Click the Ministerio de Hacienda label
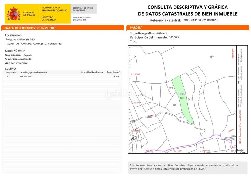Image resolution: width=251 pixels, height=188 pixels. (49, 18)
